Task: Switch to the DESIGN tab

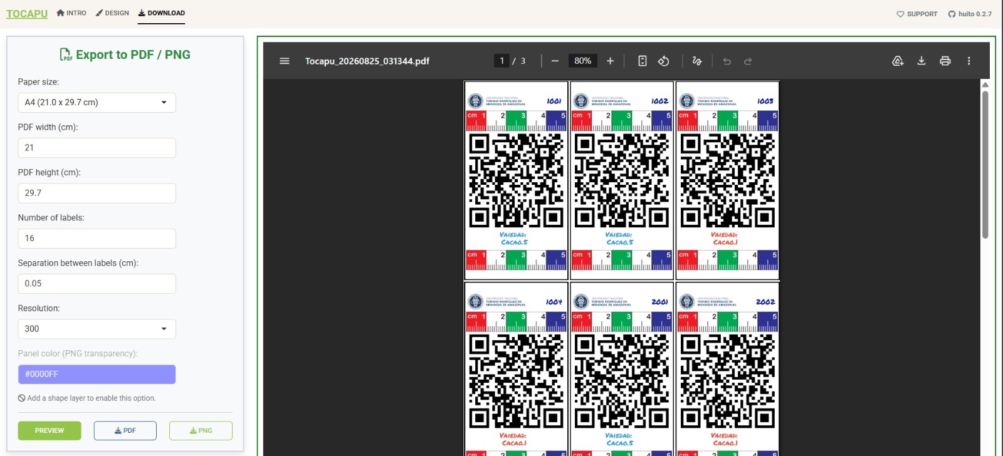Action: 113,13
